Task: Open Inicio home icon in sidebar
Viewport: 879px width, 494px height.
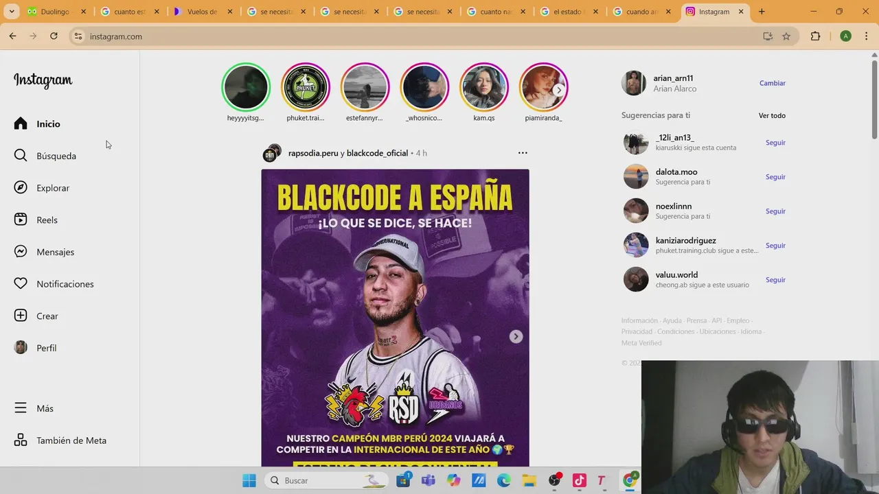Action: 21,123
